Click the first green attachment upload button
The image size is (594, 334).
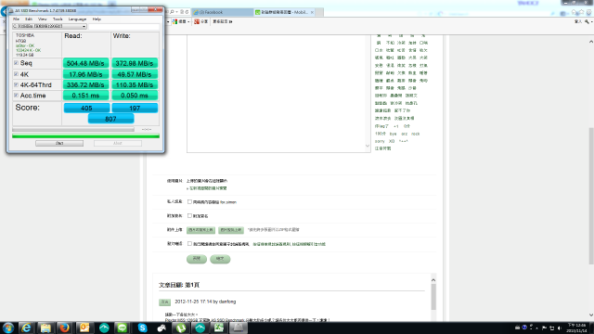click(x=200, y=230)
